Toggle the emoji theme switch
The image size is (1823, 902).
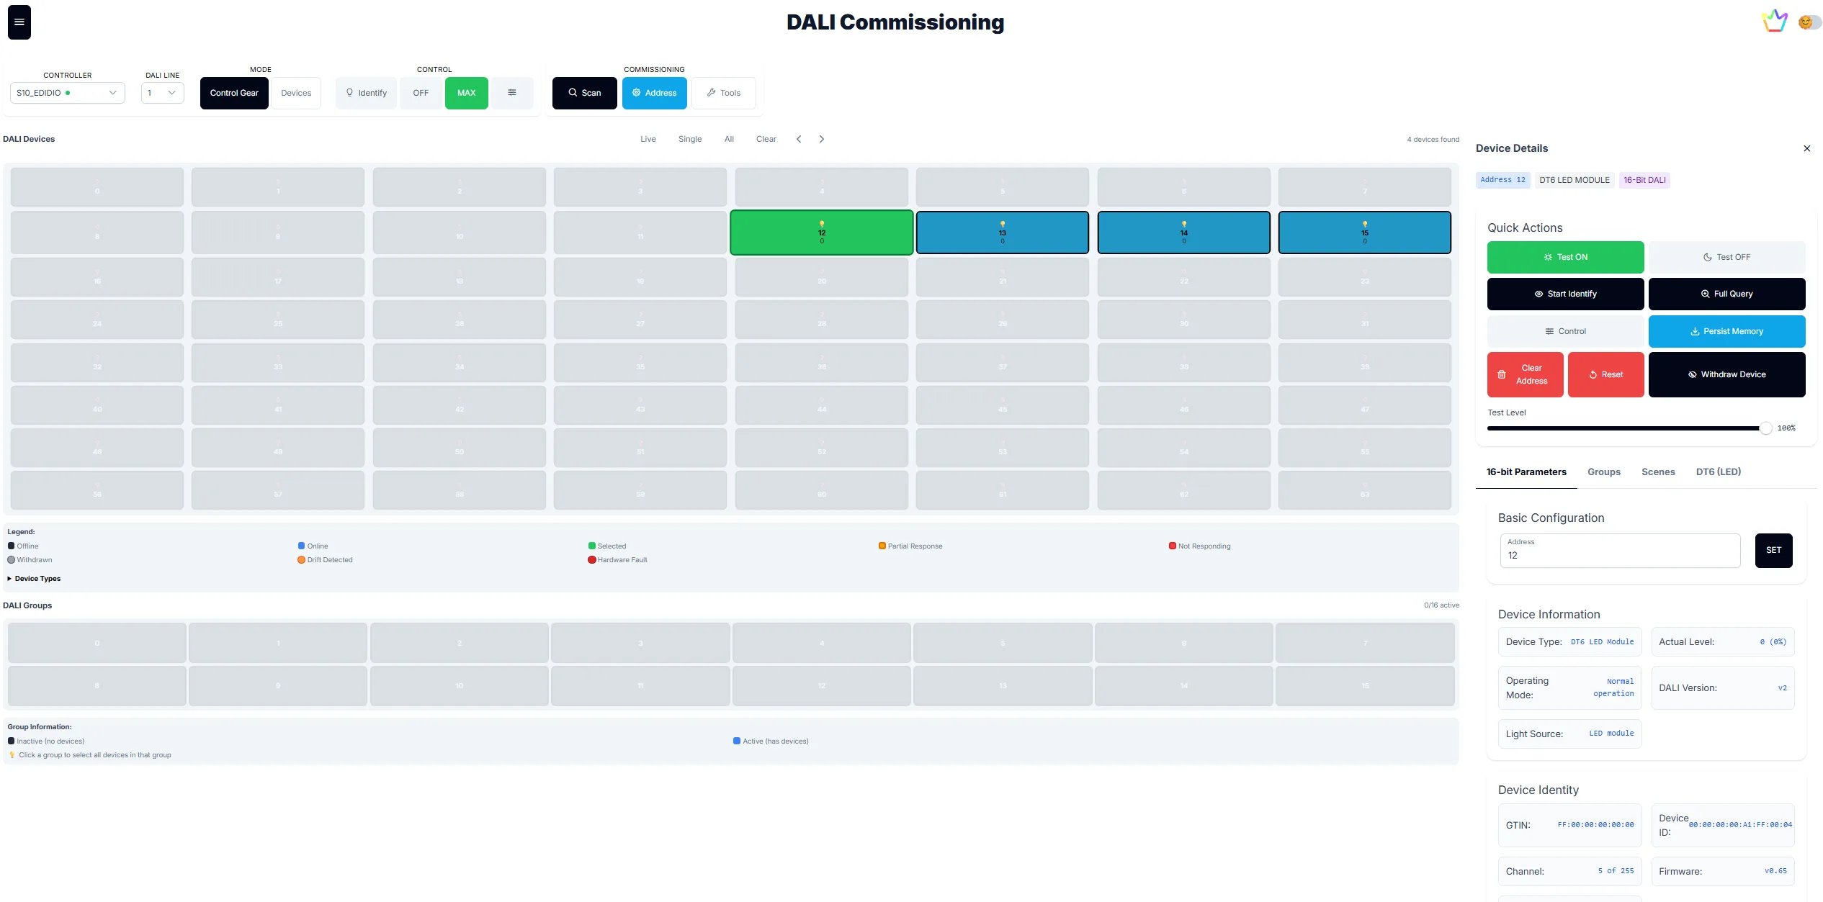click(x=1809, y=22)
